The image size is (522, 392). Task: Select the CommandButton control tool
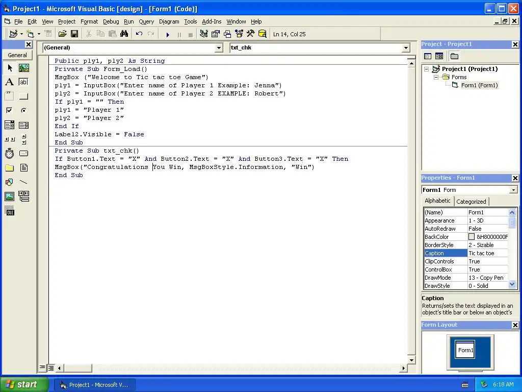[x=23, y=96]
